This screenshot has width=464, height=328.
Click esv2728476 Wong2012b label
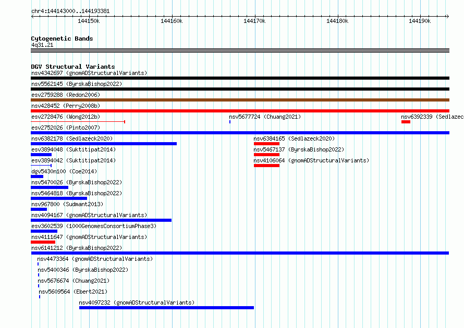point(66,117)
